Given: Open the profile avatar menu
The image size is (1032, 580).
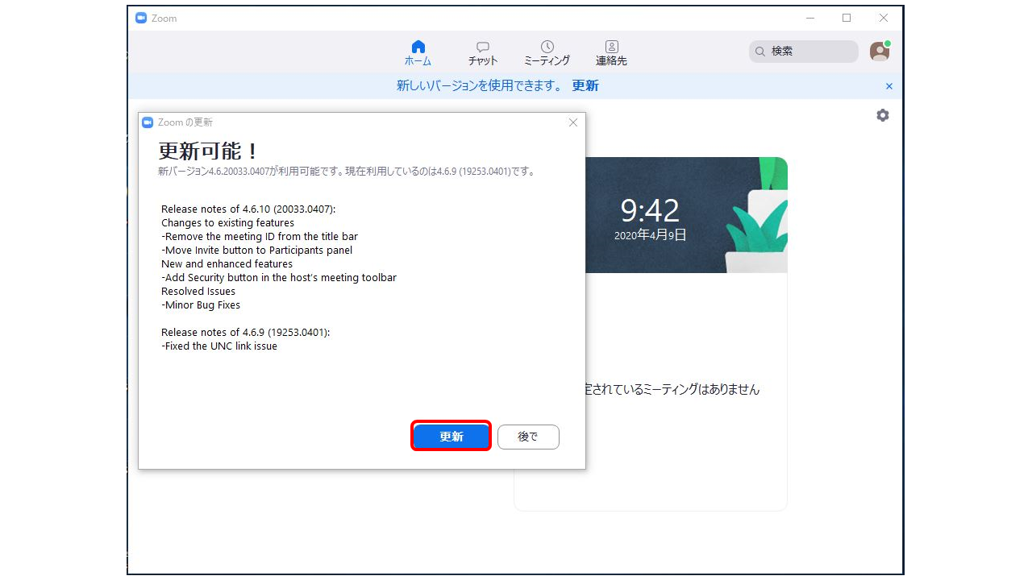Looking at the screenshot, I should click(x=880, y=52).
